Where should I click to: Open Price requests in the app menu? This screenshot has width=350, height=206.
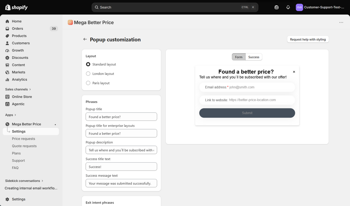click(23, 139)
